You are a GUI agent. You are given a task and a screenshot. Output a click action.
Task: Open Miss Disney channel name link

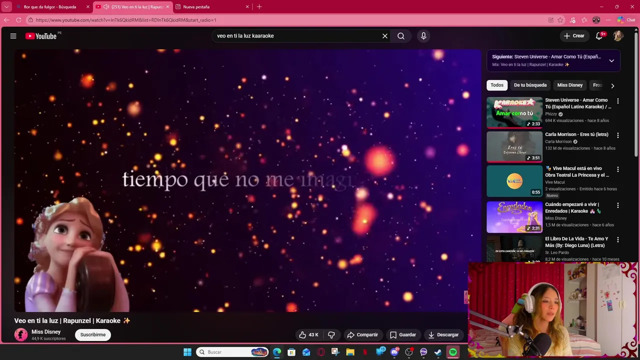(x=46, y=332)
